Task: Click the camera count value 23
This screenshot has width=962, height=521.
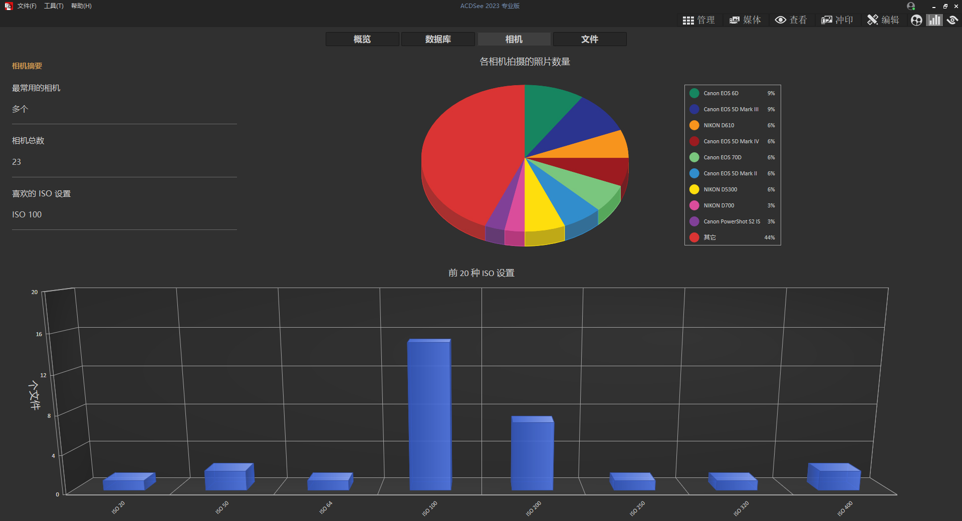Action: point(17,162)
